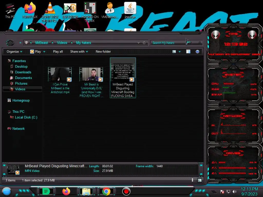Open network tray icon

tap(228, 191)
